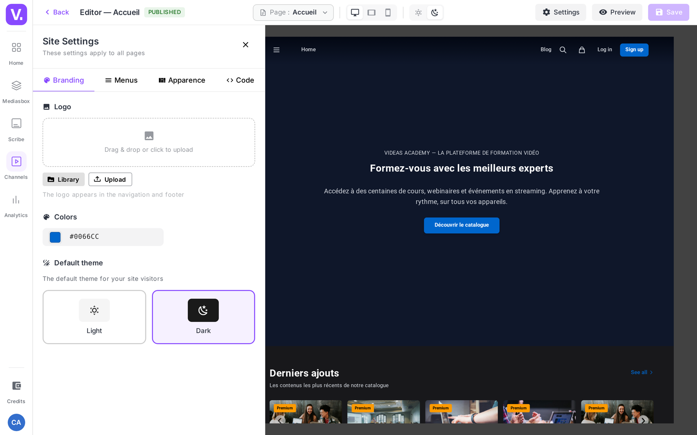Click Log in within the preview header
This screenshot has width=697, height=435.
point(605,50)
